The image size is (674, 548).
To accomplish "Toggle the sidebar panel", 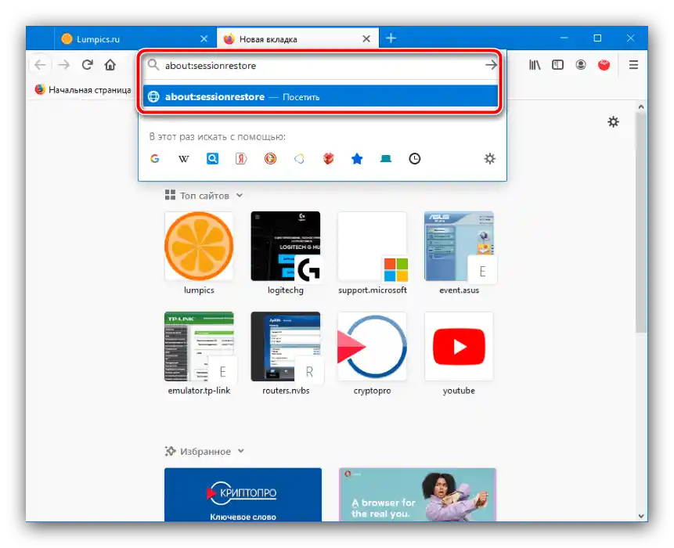I will coord(557,65).
